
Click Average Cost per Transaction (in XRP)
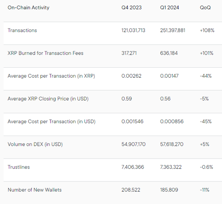[51, 76]
